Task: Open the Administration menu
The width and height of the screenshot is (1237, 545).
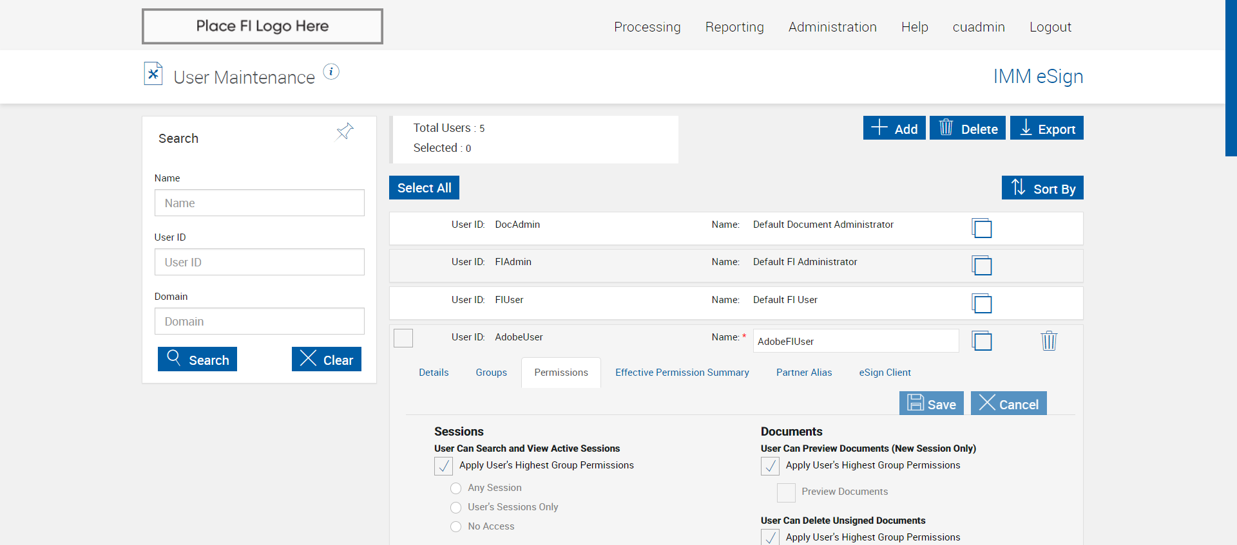Action: click(x=832, y=27)
